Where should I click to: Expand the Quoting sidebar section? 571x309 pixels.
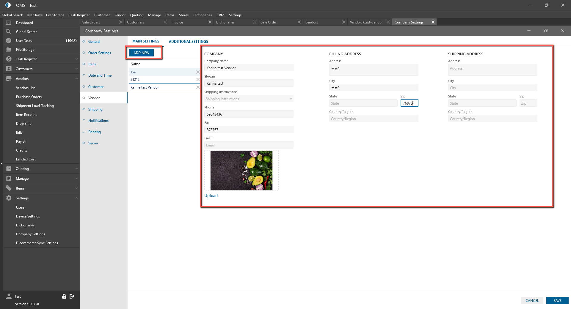76,169
